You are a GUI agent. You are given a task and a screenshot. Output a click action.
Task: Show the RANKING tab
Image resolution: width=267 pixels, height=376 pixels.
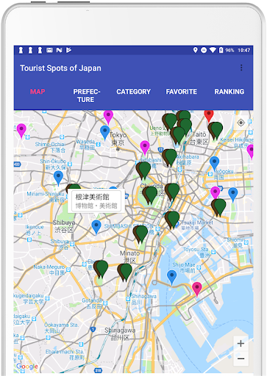tap(229, 92)
